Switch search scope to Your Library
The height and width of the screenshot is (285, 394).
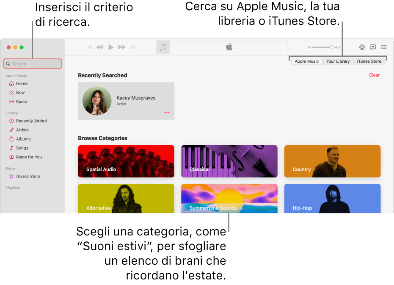coord(338,61)
